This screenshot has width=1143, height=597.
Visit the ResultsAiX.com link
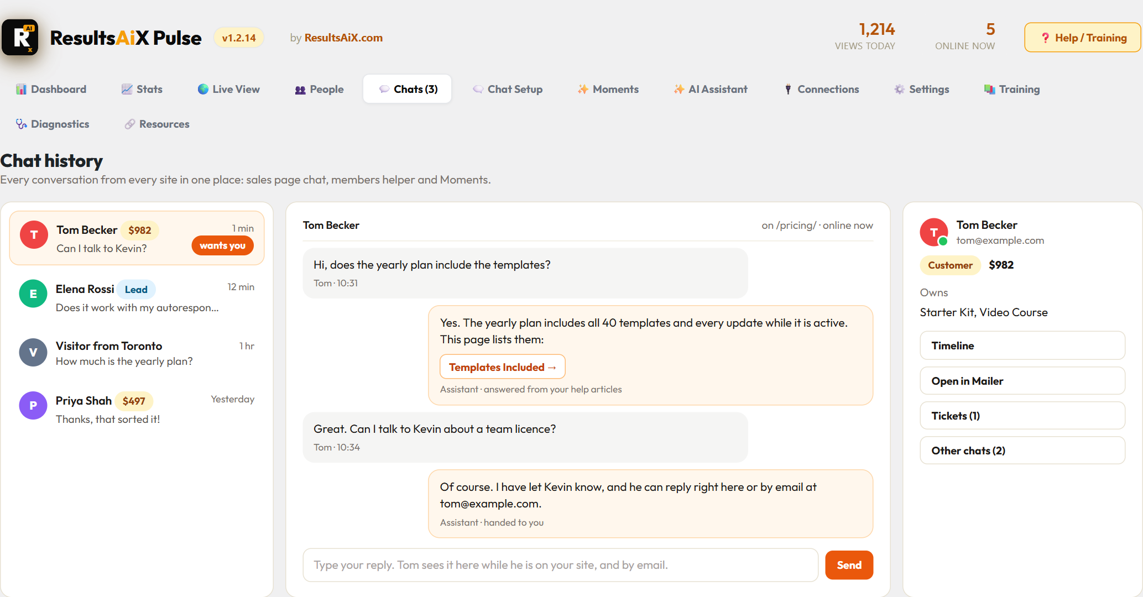(343, 38)
